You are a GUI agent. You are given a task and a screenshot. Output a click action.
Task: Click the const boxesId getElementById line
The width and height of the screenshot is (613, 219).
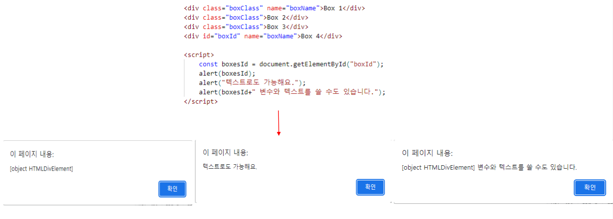292,64
